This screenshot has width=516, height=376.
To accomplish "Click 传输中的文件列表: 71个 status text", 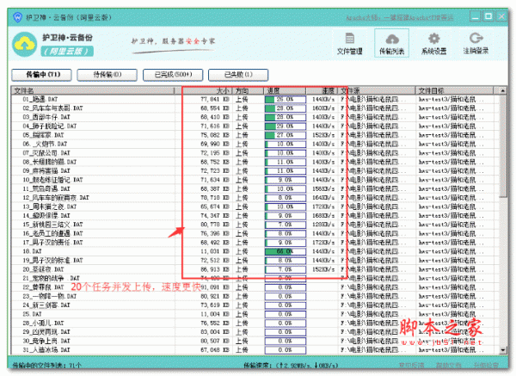I will pyautogui.click(x=47, y=365).
